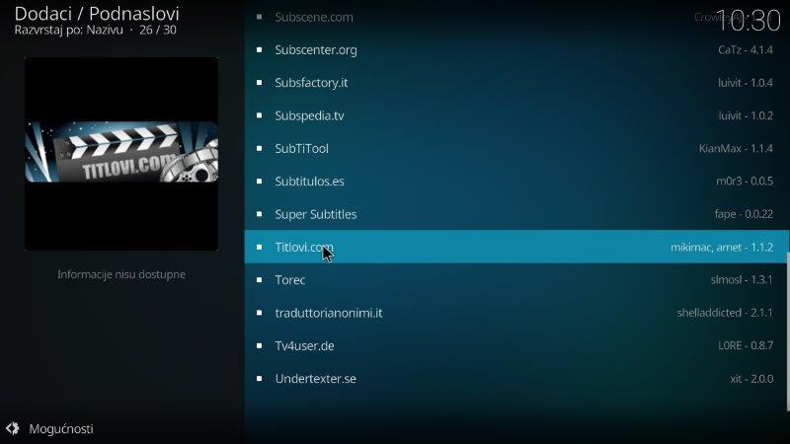Screen dimensions: 790x444
Task: Click bullet icon beside Super Subtitles
Action: (259, 214)
